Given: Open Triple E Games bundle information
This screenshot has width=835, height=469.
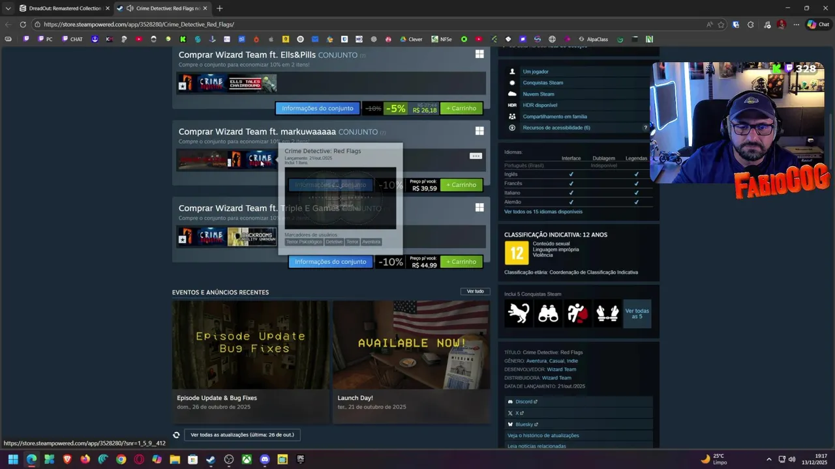Looking at the screenshot, I should (x=331, y=262).
